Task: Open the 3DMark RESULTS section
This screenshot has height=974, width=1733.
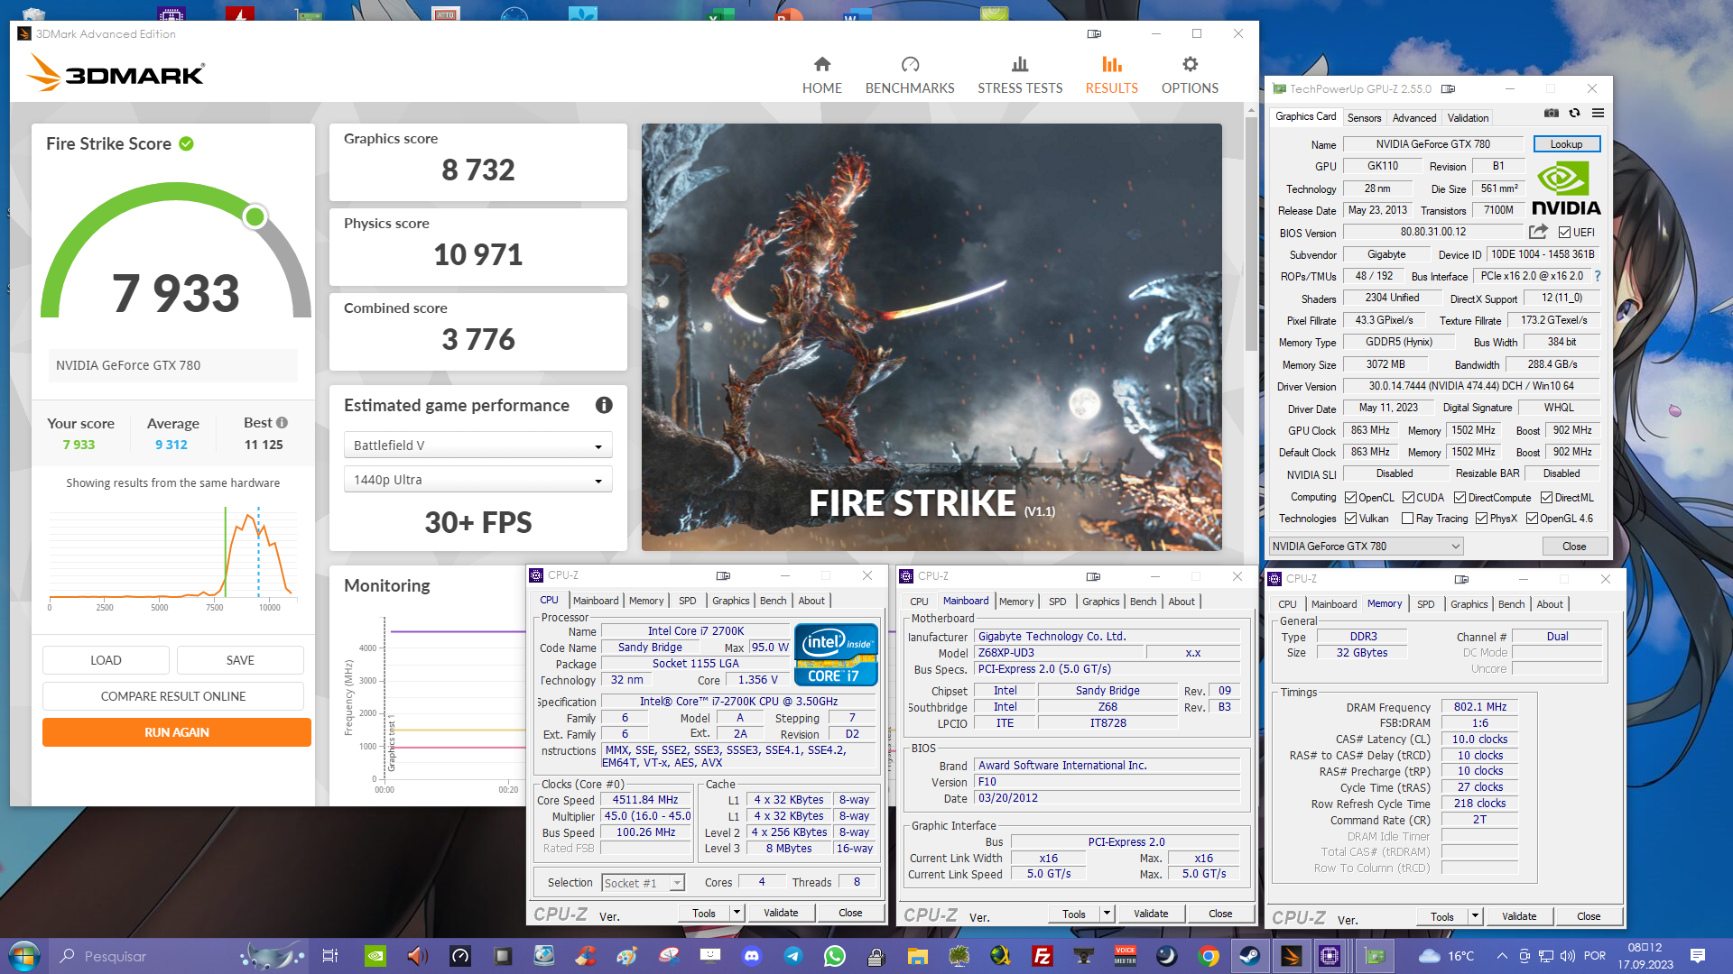Action: click(x=1111, y=75)
